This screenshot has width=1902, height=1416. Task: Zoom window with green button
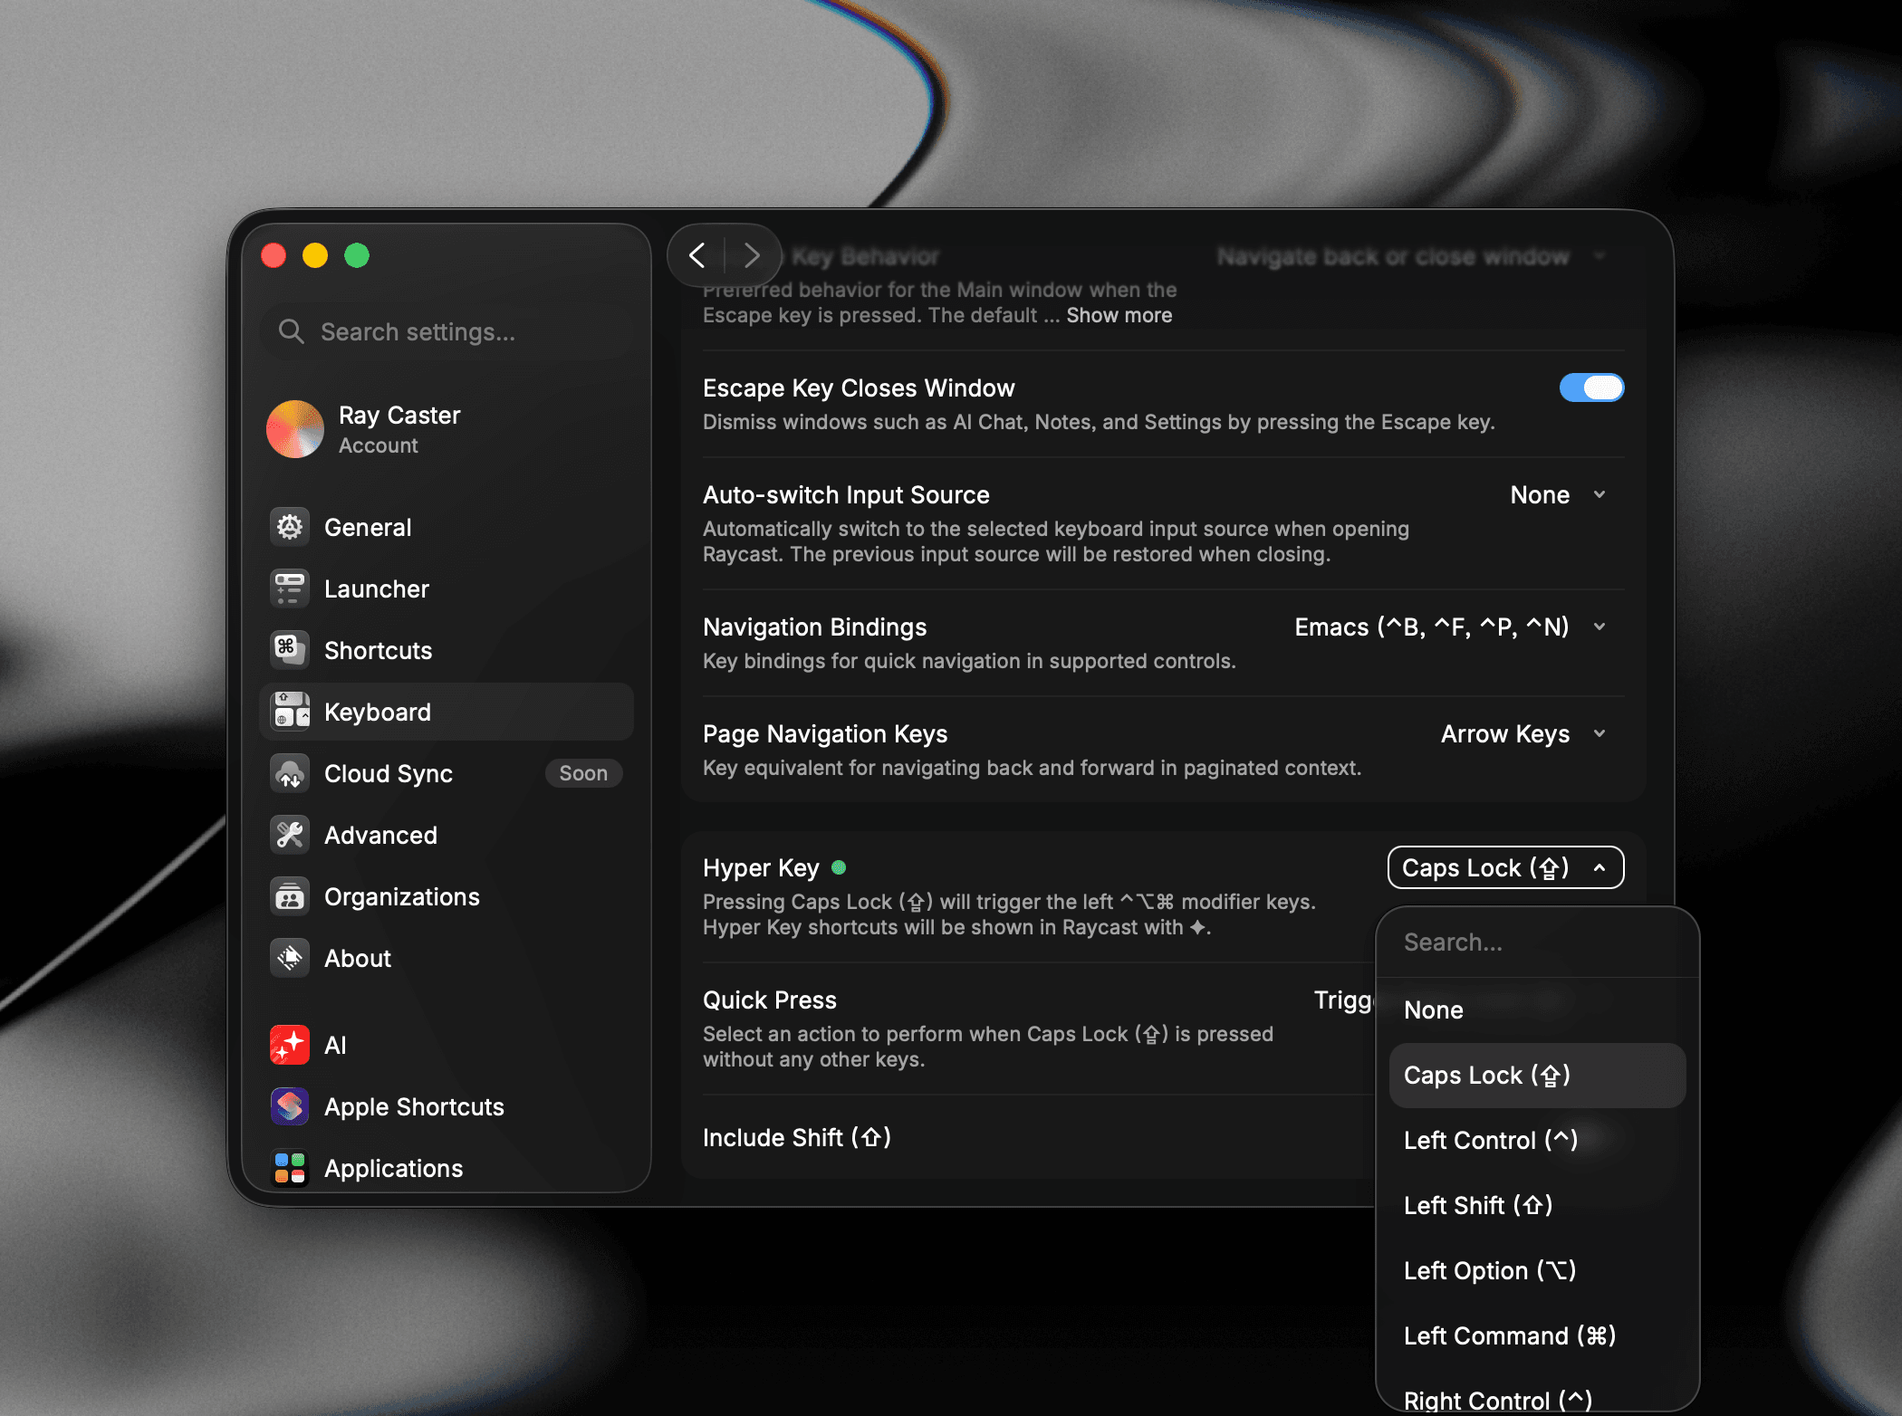[357, 255]
